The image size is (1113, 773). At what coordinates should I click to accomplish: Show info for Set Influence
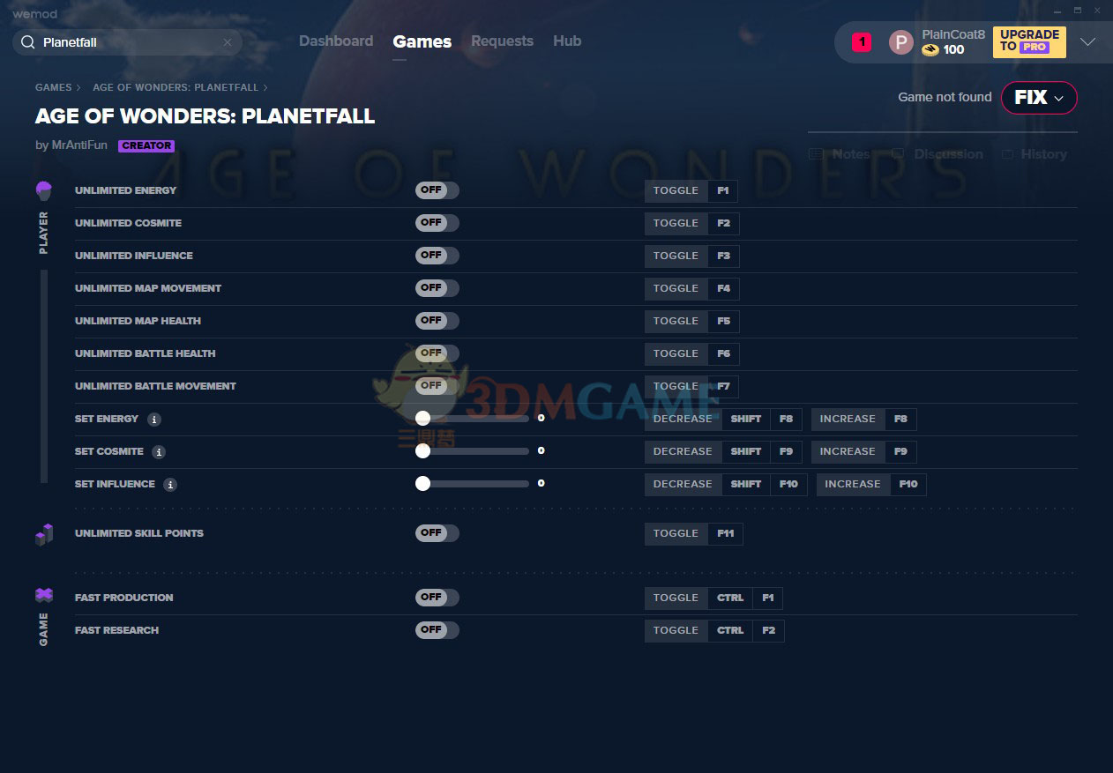coord(170,485)
